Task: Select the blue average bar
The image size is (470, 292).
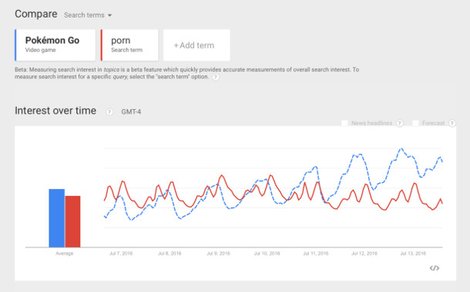Action: click(57, 218)
